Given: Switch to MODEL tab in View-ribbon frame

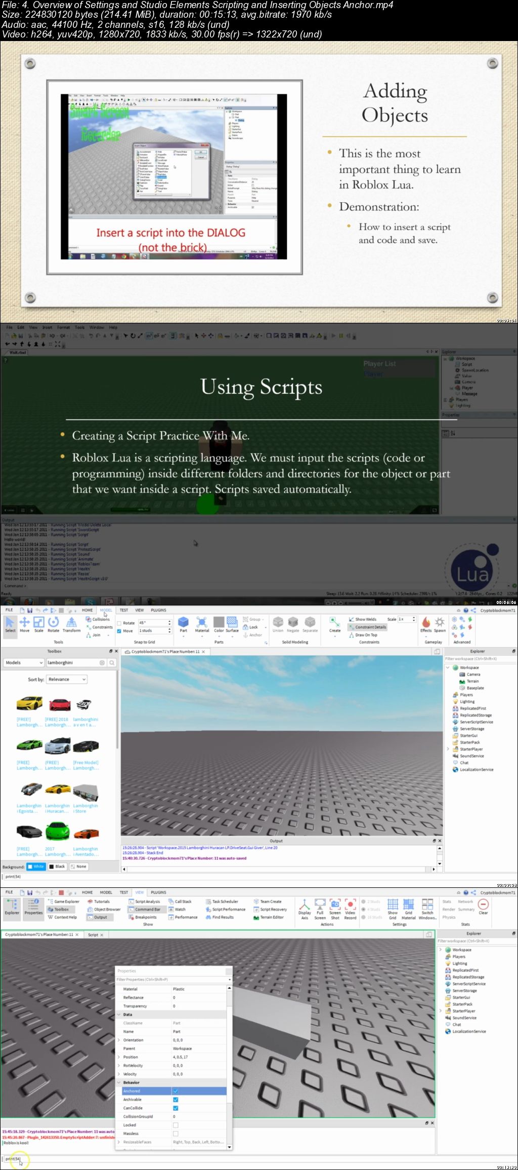Looking at the screenshot, I should point(106,892).
